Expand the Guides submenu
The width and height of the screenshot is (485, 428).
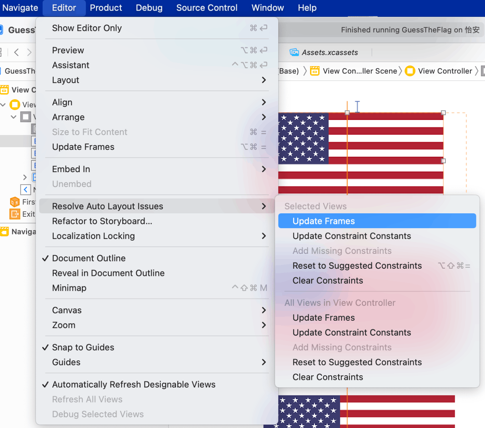[157, 362]
